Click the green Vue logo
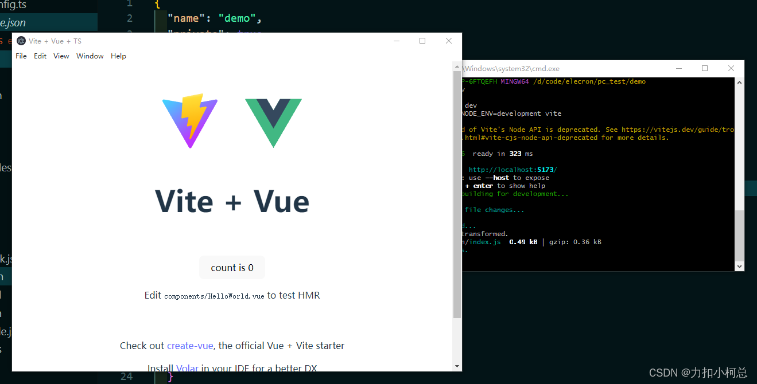Viewport: 757px width, 384px height. (x=273, y=123)
